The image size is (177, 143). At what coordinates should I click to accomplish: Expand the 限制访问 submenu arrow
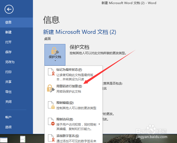(x=99, y=124)
